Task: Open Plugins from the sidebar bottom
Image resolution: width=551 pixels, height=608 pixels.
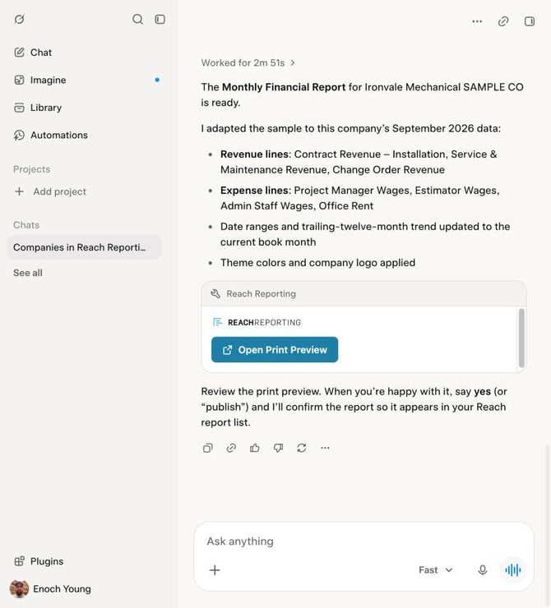Action: coord(39,561)
